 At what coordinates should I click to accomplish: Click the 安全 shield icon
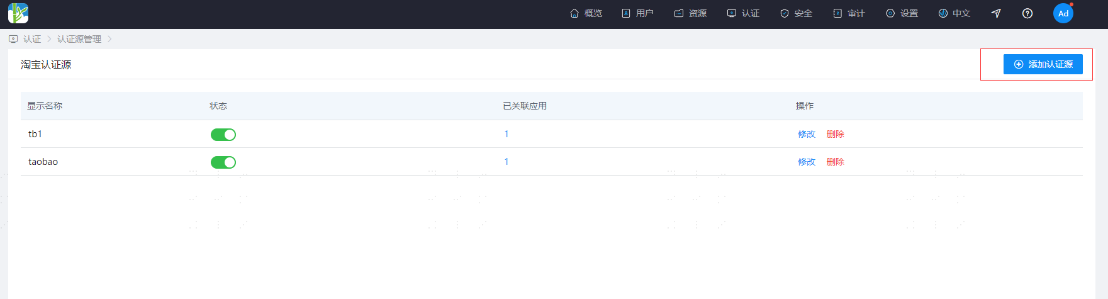pos(785,13)
